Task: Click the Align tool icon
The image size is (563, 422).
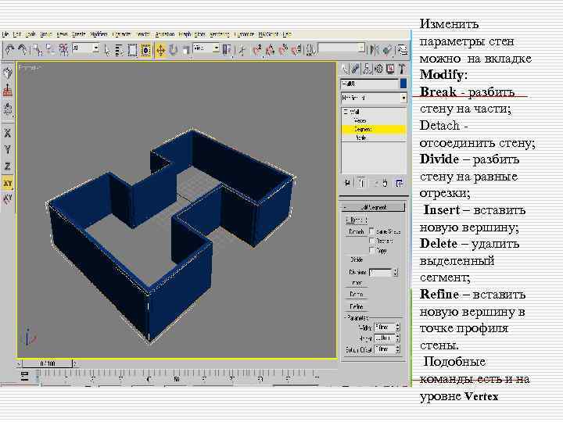Action: (387, 49)
